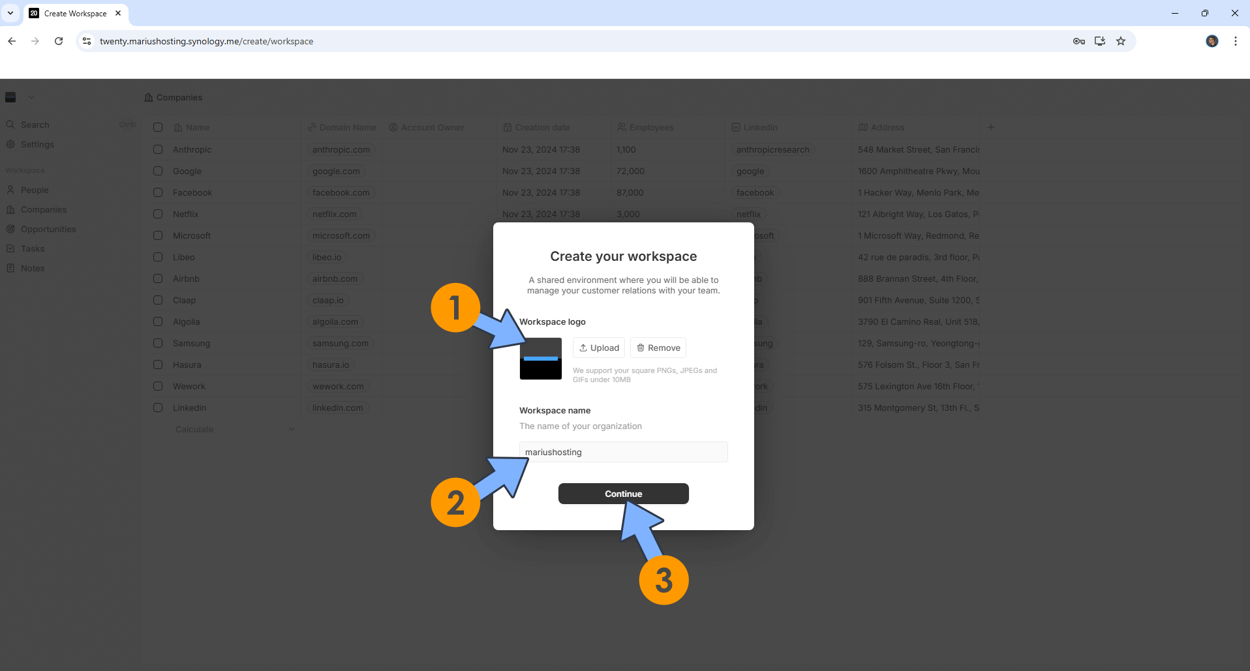Select the Create Workspace browser tab
The width and height of the screenshot is (1250, 671).
click(x=75, y=13)
